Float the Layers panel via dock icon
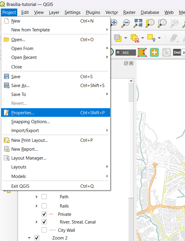This screenshot has width=185, height=241. point(126,63)
